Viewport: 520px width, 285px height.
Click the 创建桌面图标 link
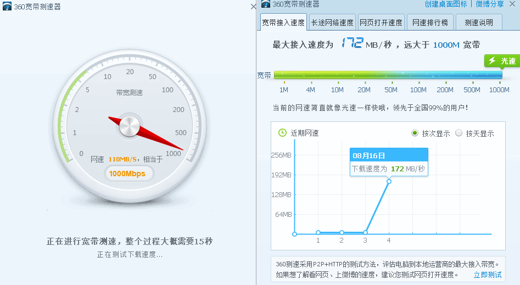coord(446,4)
